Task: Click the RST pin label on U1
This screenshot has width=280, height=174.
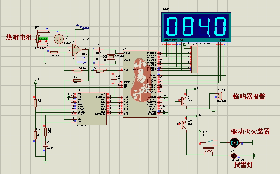Action: [x=126, y=70]
